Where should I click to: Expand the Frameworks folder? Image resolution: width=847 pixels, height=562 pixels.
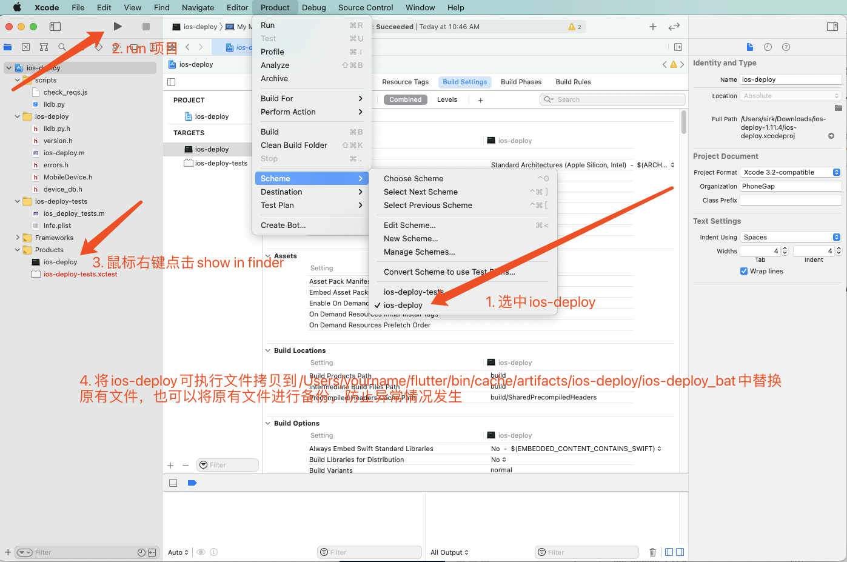[x=17, y=238]
